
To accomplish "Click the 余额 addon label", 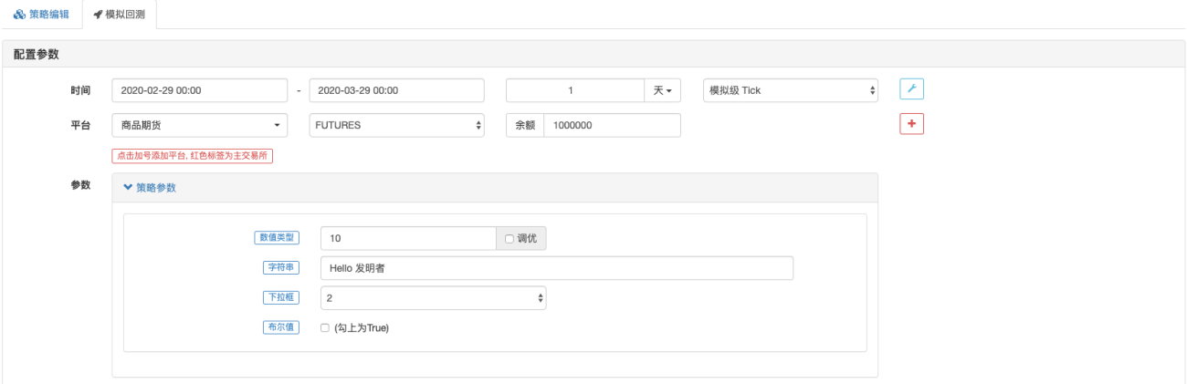I will (525, 125).
